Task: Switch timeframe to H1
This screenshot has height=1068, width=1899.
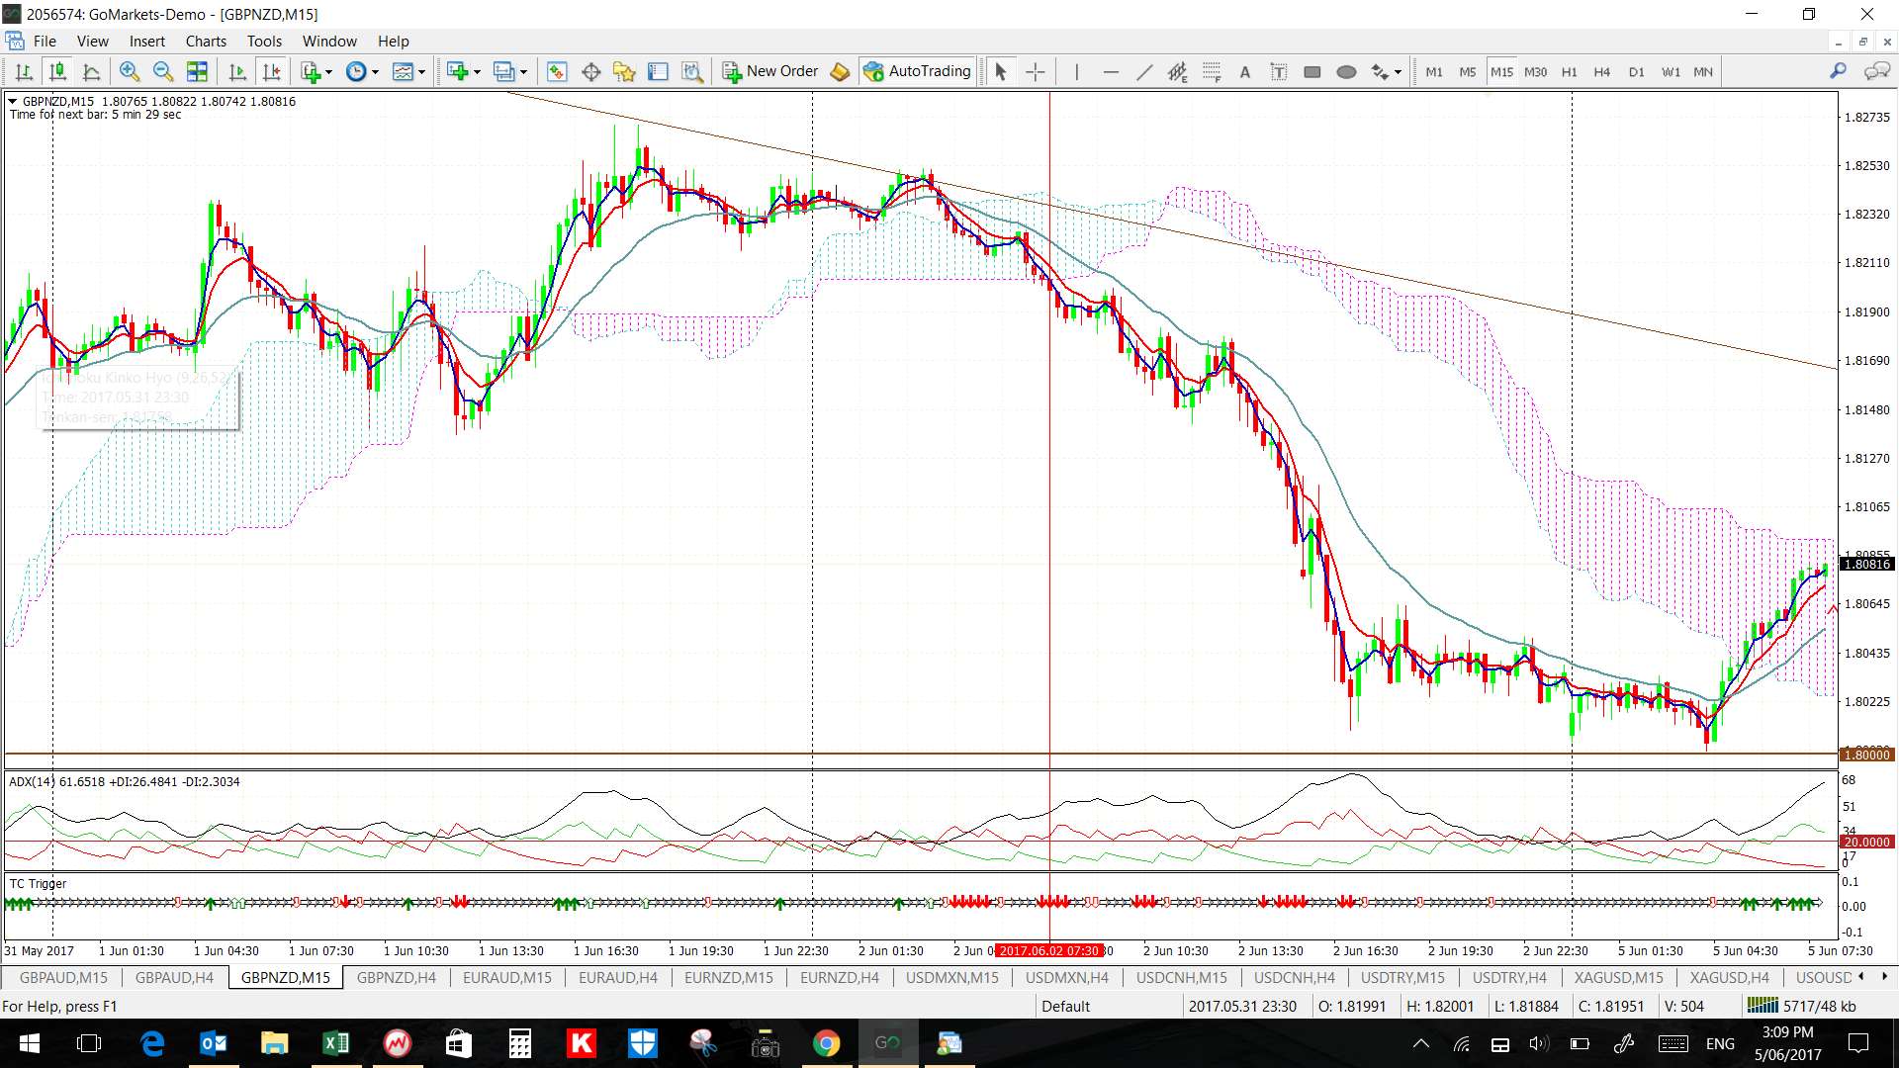Action: (1570, 71)
